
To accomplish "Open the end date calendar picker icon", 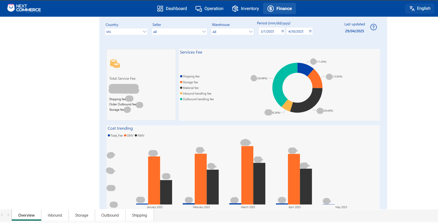I will point(310,31).
